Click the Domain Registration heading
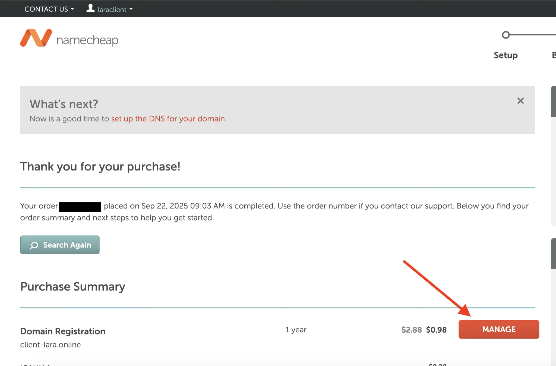Viewport: 556px width, 366px height. (x=63, y=331)
